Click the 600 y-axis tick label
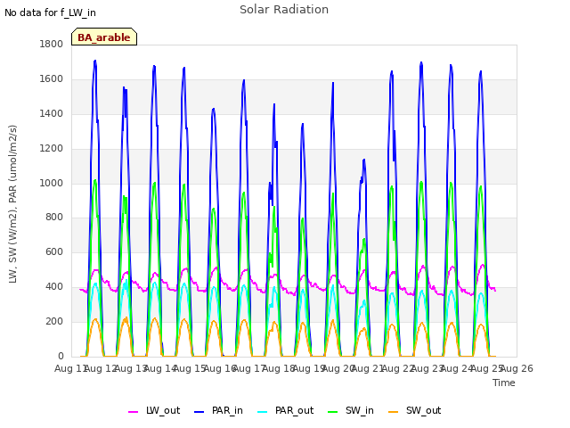Viewport: 570px width, 428px height. [x=54, y=251]
